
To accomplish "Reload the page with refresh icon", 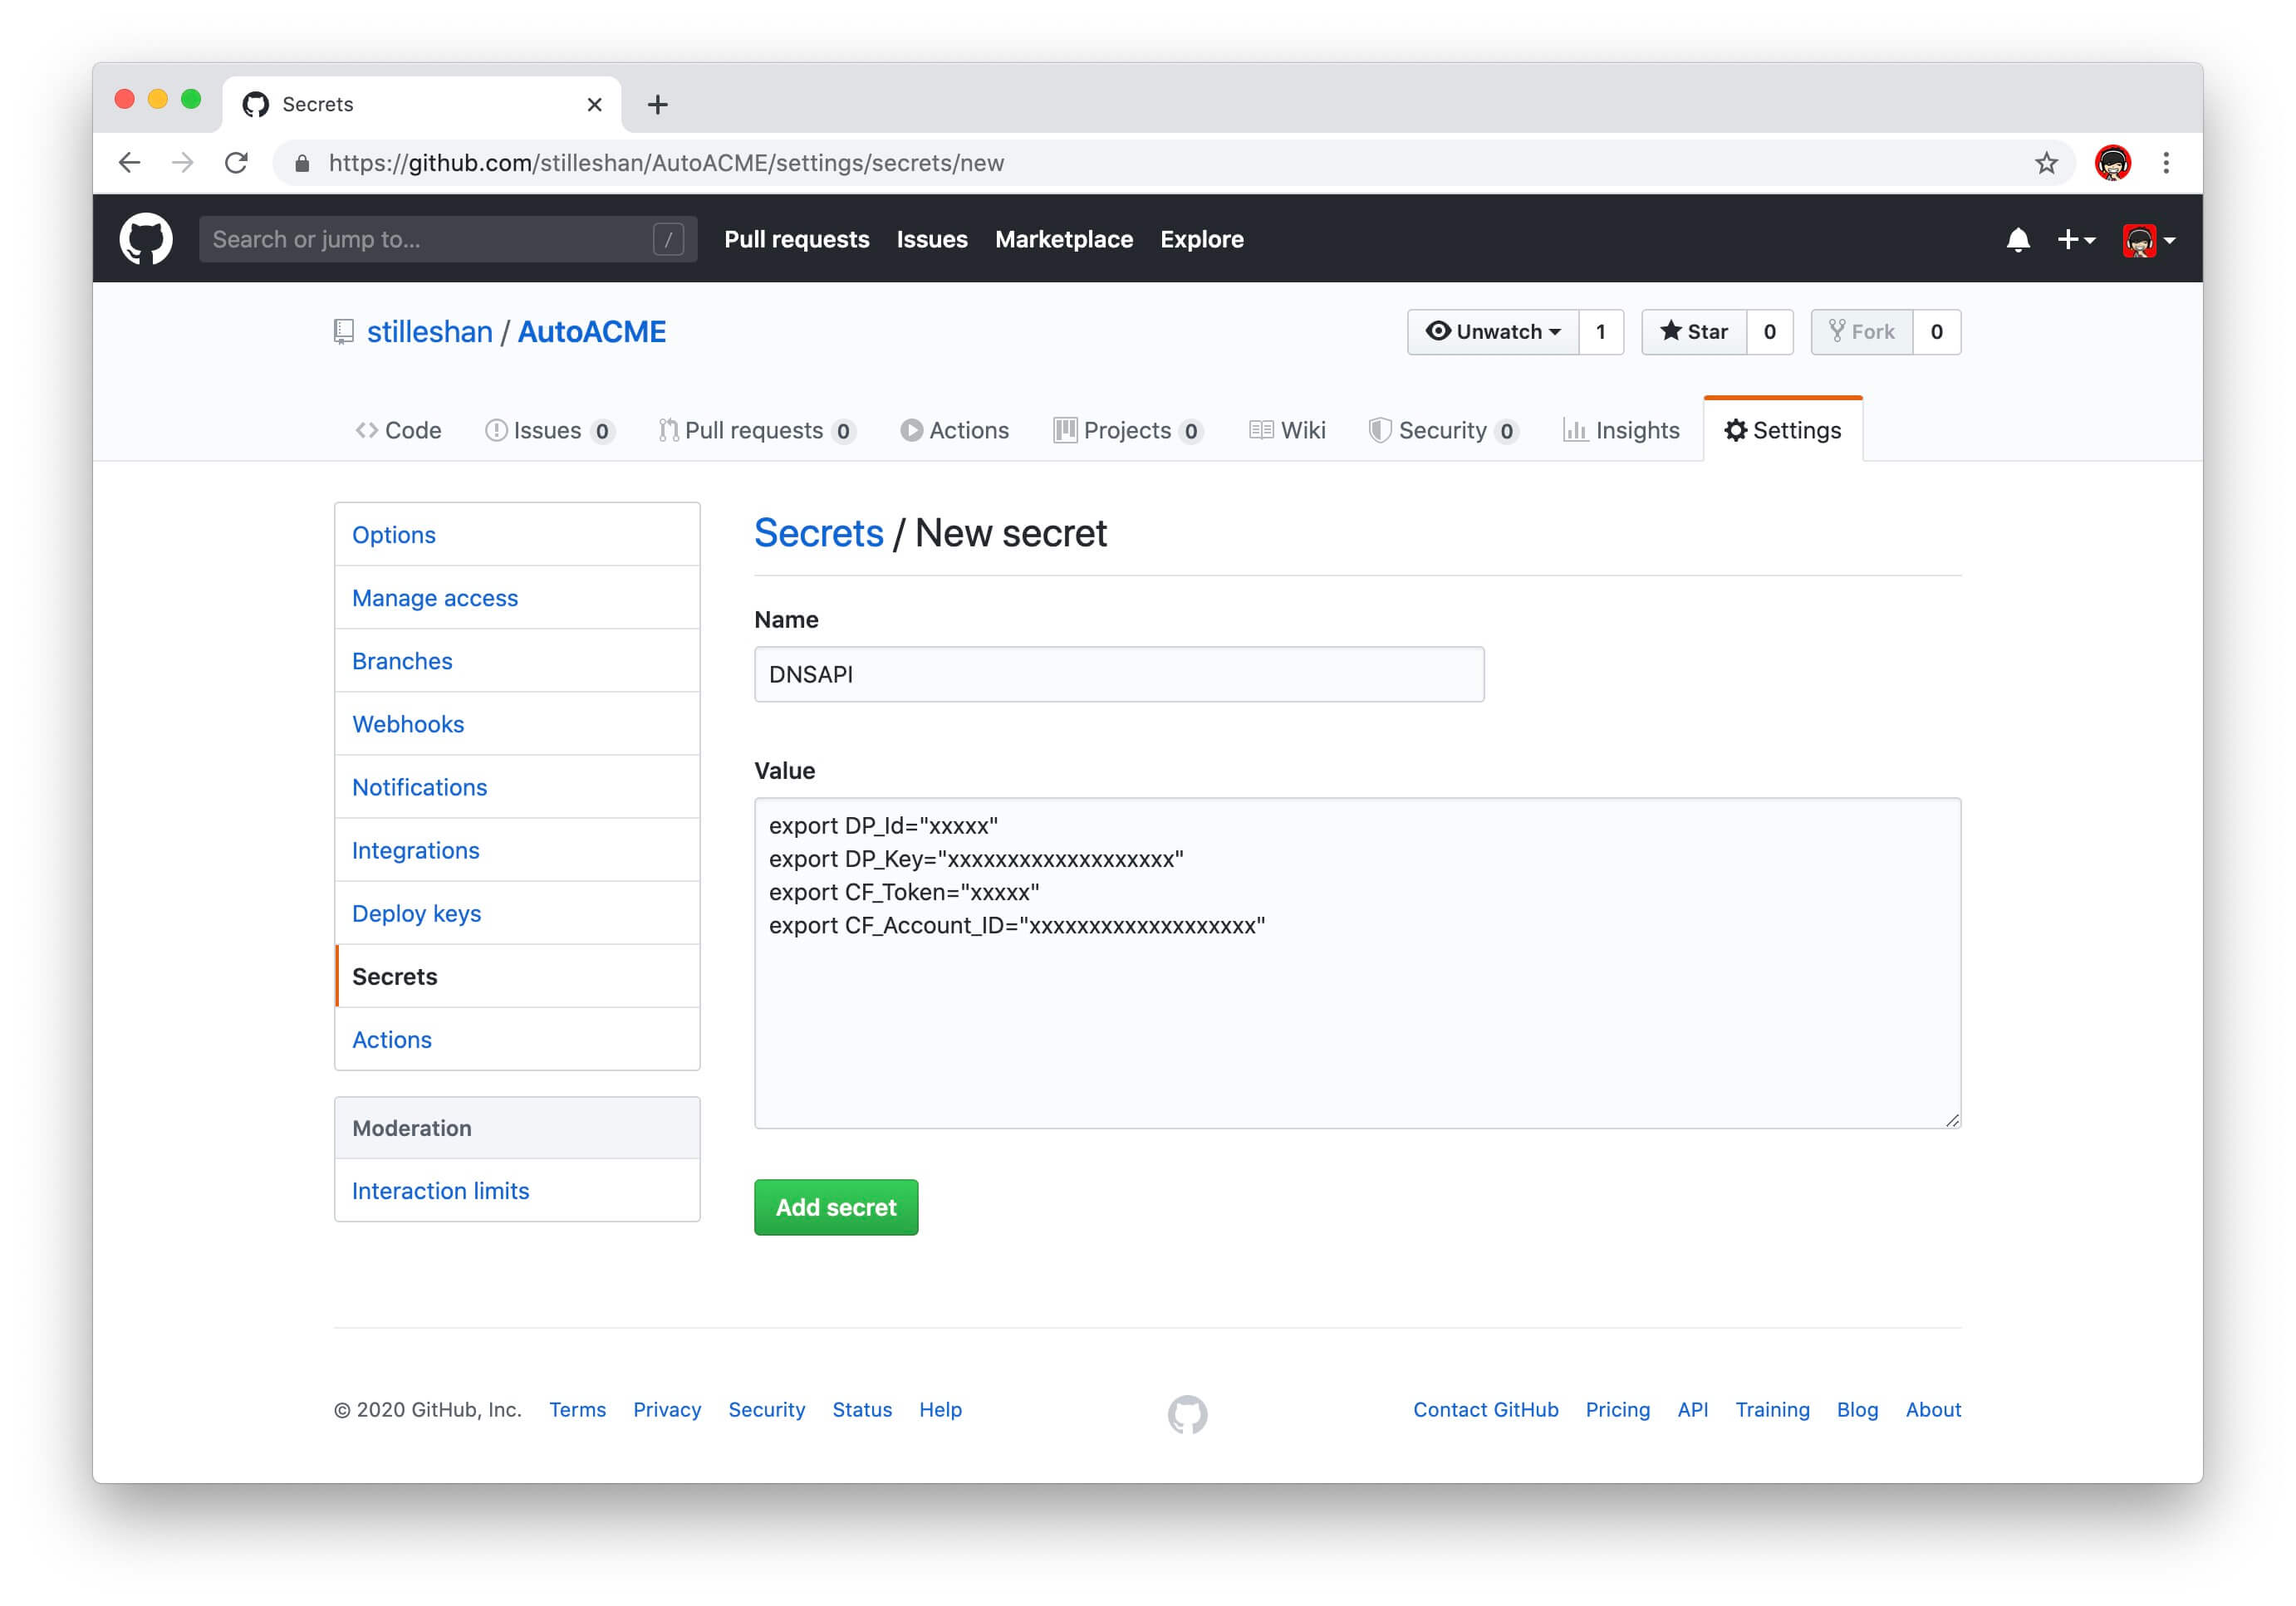I will pyautogui.click(x=237, y=163).
